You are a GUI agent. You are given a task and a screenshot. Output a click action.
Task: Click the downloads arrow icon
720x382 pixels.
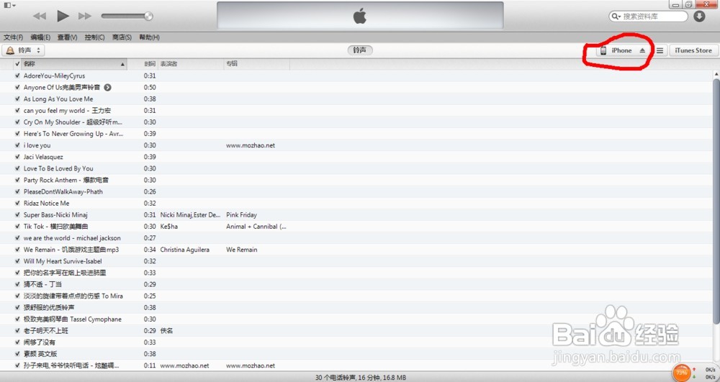coord(699,16)
